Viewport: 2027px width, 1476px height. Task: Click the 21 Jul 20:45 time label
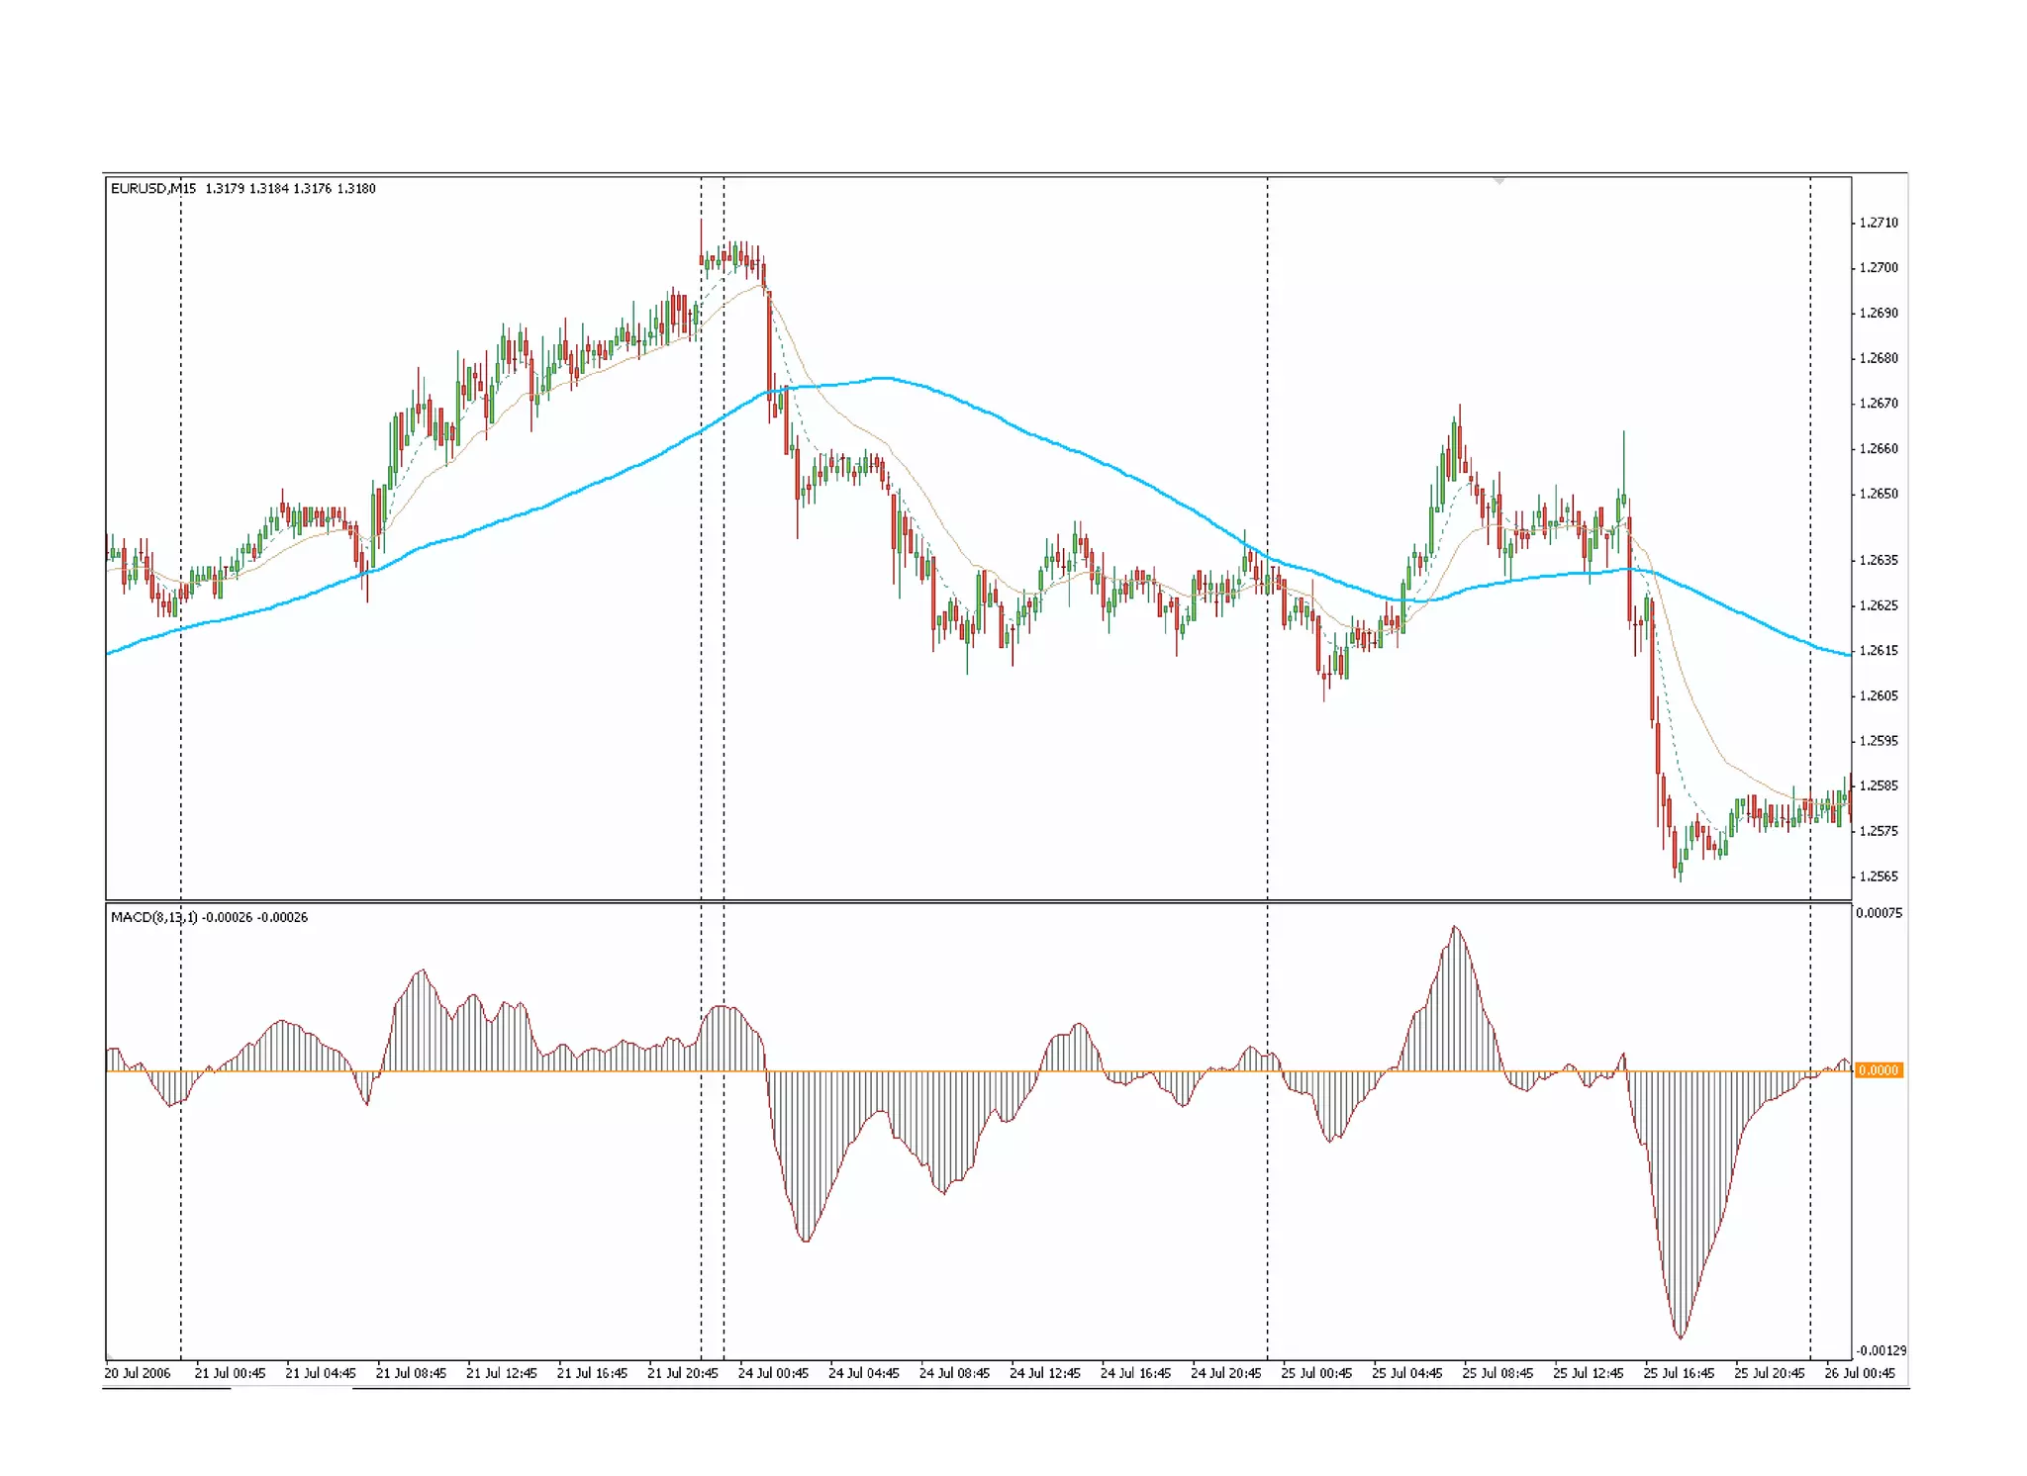click(x=682, y=1373)
